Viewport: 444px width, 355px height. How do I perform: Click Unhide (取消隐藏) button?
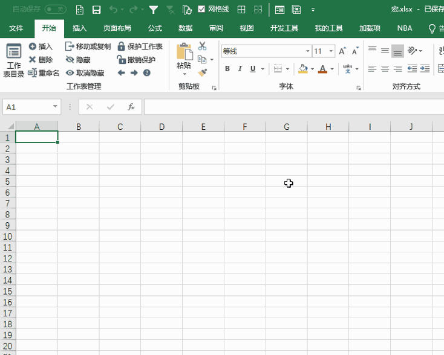[x=85, y=73]
